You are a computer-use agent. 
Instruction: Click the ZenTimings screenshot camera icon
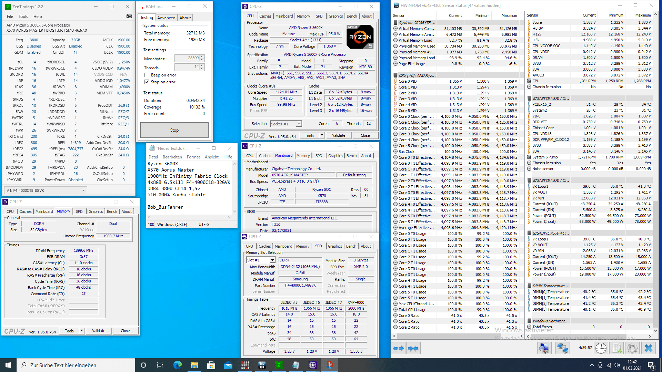click(129, 16)
